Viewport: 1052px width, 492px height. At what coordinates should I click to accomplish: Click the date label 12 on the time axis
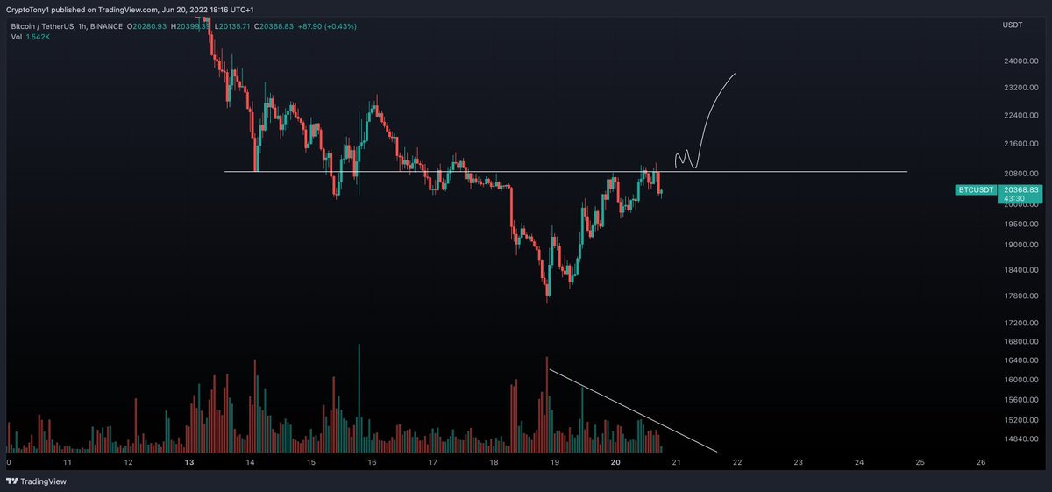(x=128, y=462)
